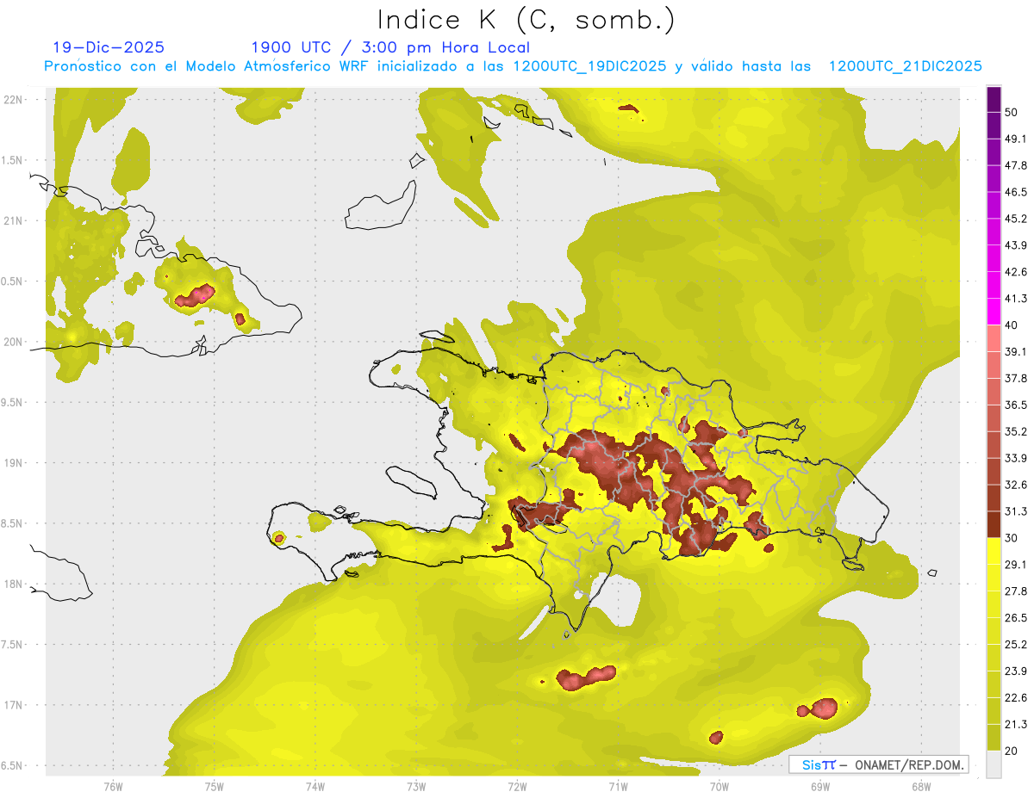
Task: Click the "17N" latitude label
Action: coord(15,705)
